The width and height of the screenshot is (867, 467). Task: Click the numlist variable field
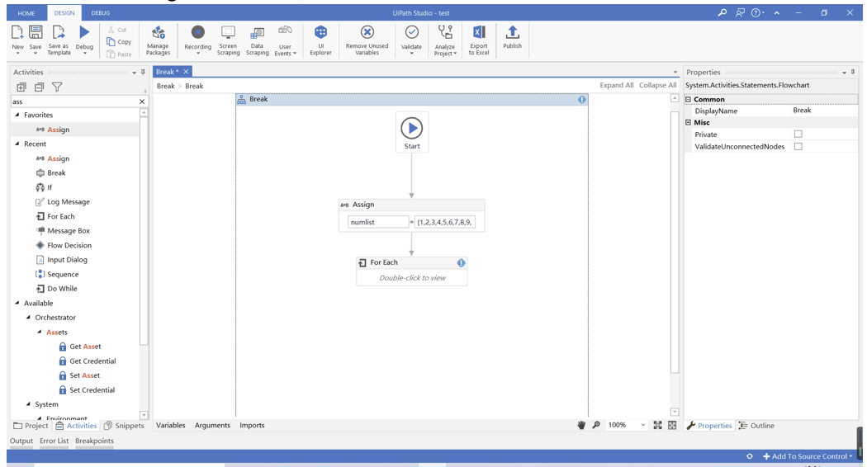pos(378,222)
